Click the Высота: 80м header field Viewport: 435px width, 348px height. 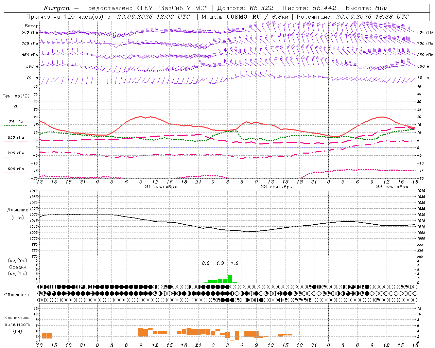tap(367, 8)
